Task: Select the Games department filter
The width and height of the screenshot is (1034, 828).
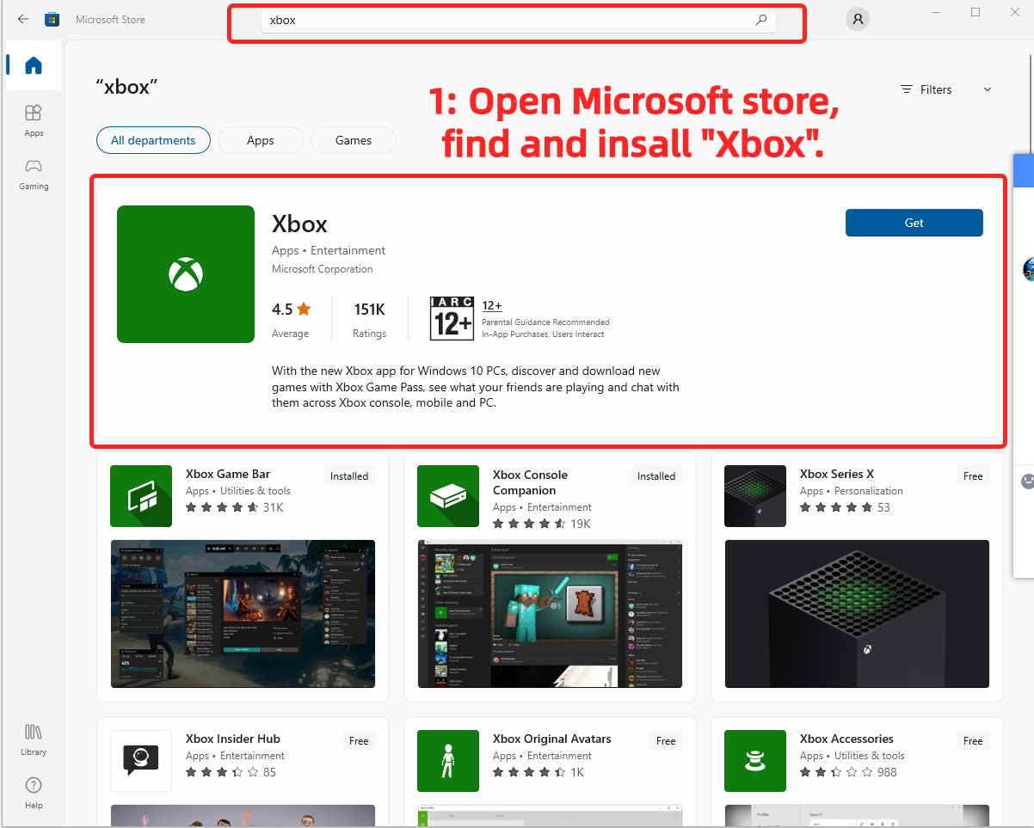Action: click(354, 140)
